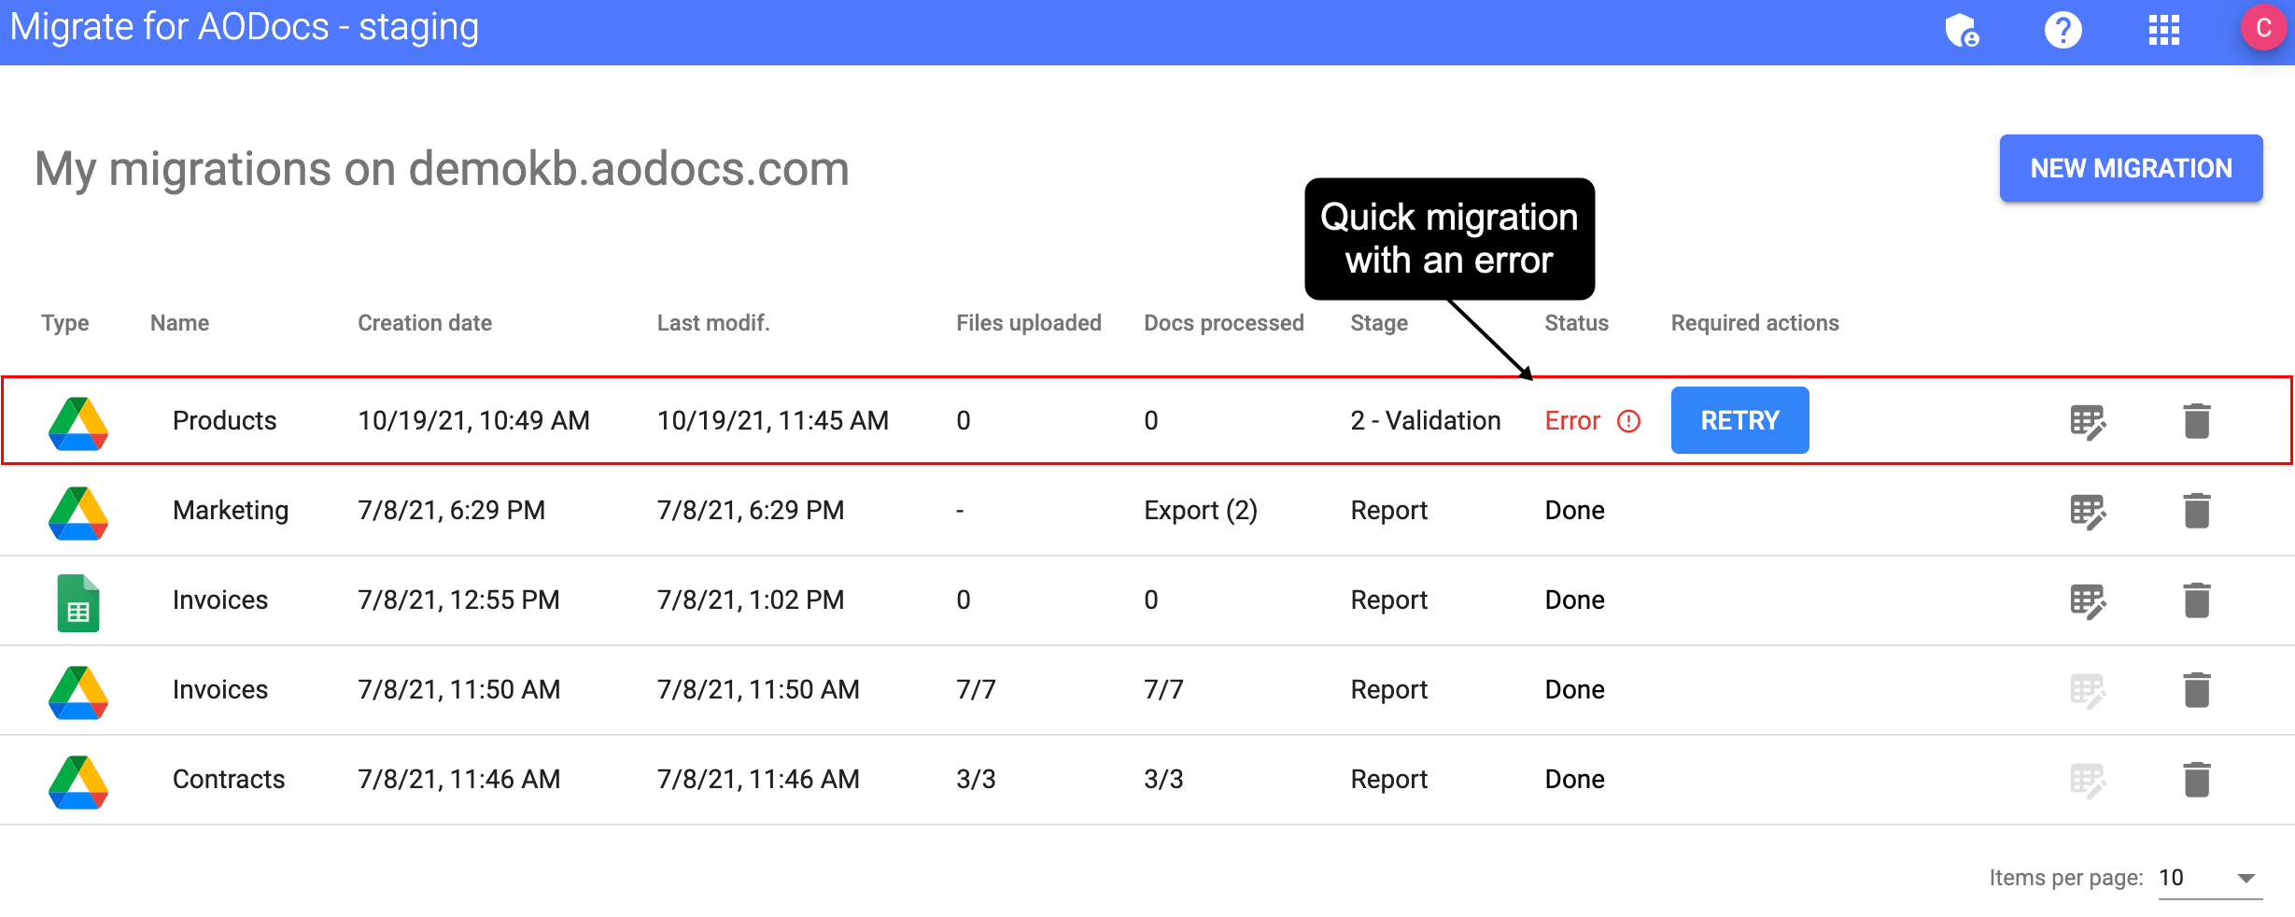This screenshot has height=917, width=2295.
Task: Edit the Marketing migration with the table-edit icon
Action: point(2088,511)
